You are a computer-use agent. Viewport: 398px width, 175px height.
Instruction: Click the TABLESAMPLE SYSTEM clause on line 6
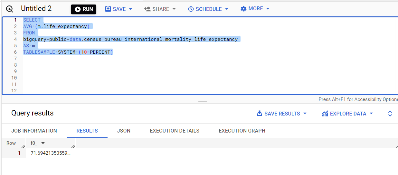(x=68, y=52)
